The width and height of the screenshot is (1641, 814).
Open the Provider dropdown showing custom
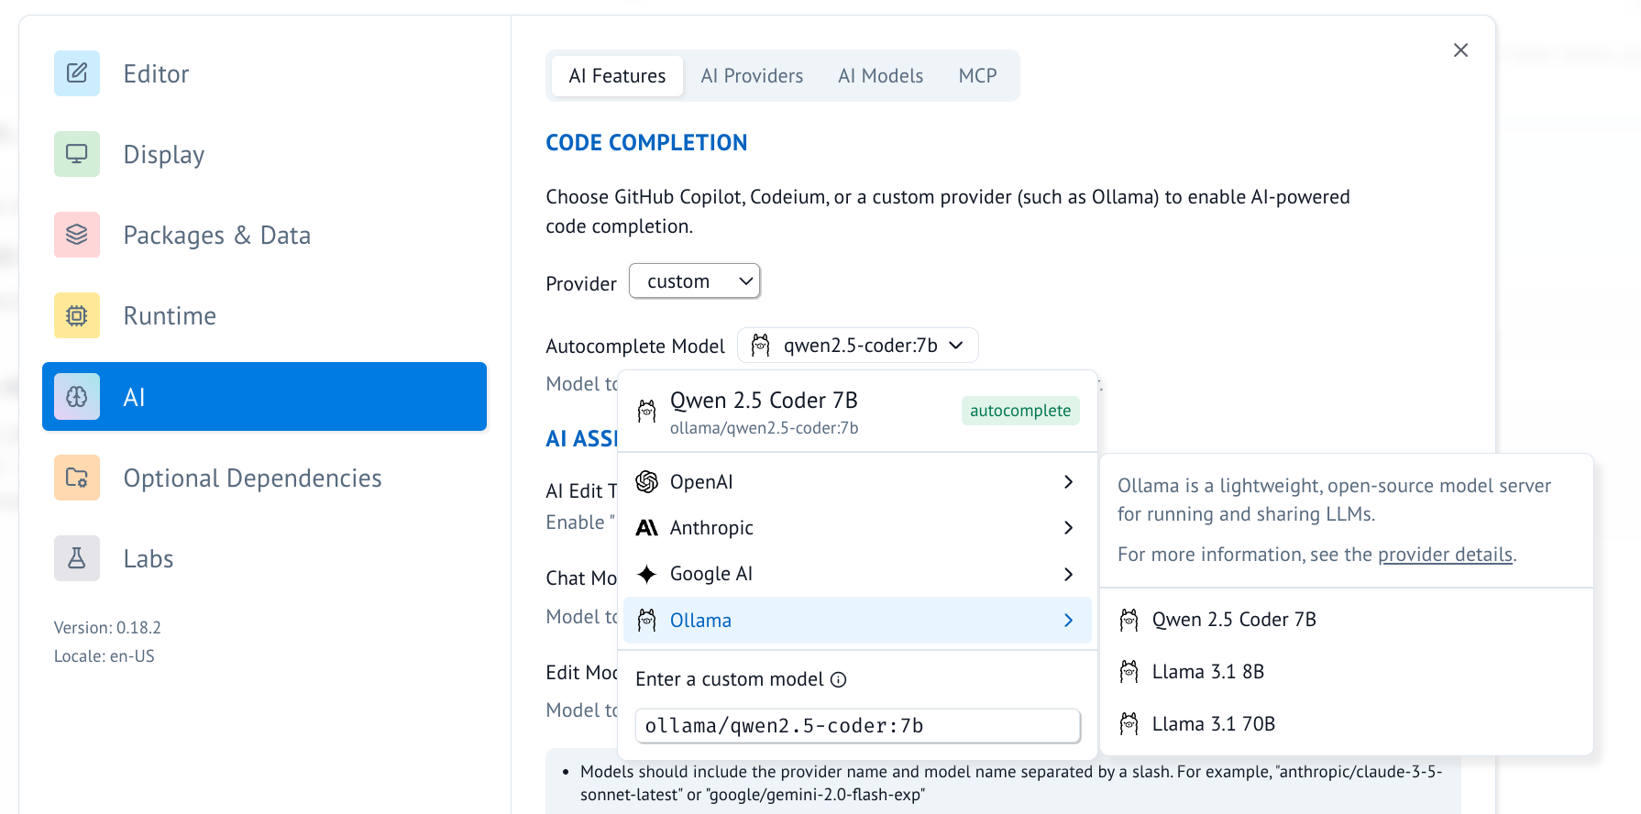tap(694, 280)
